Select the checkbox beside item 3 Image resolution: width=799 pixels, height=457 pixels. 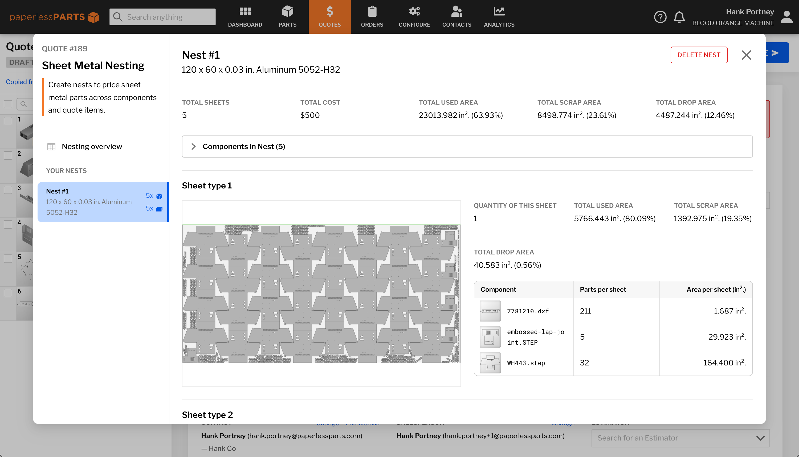pyautogui.click(x=8, y=190)
